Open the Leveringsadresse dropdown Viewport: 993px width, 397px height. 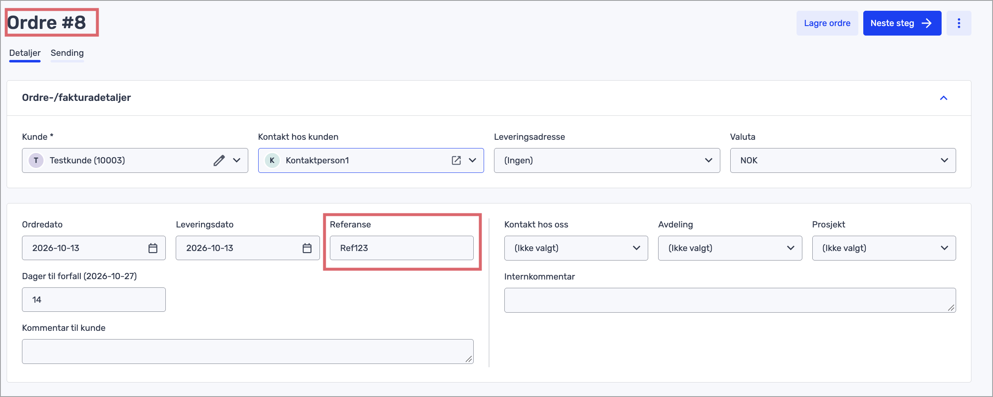pos(607,160)
